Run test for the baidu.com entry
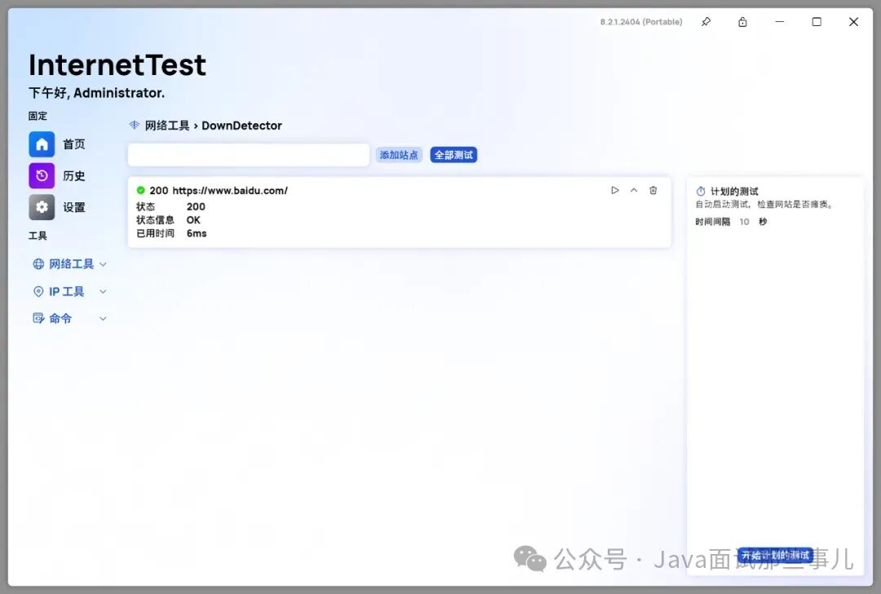 coord(615,190)
